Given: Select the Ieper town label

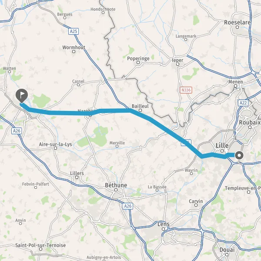Looking at the screenshot, I should (x=177, y=60).
